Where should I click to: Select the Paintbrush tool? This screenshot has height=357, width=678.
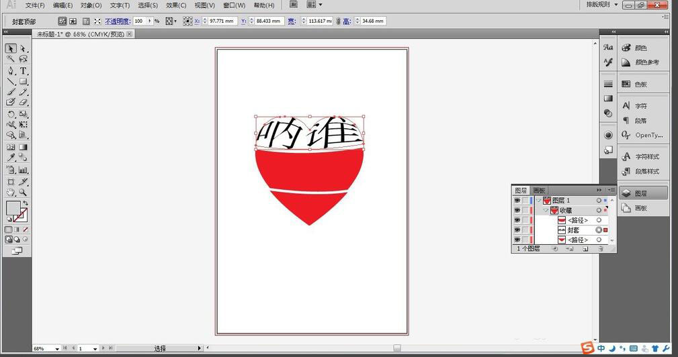11,91
